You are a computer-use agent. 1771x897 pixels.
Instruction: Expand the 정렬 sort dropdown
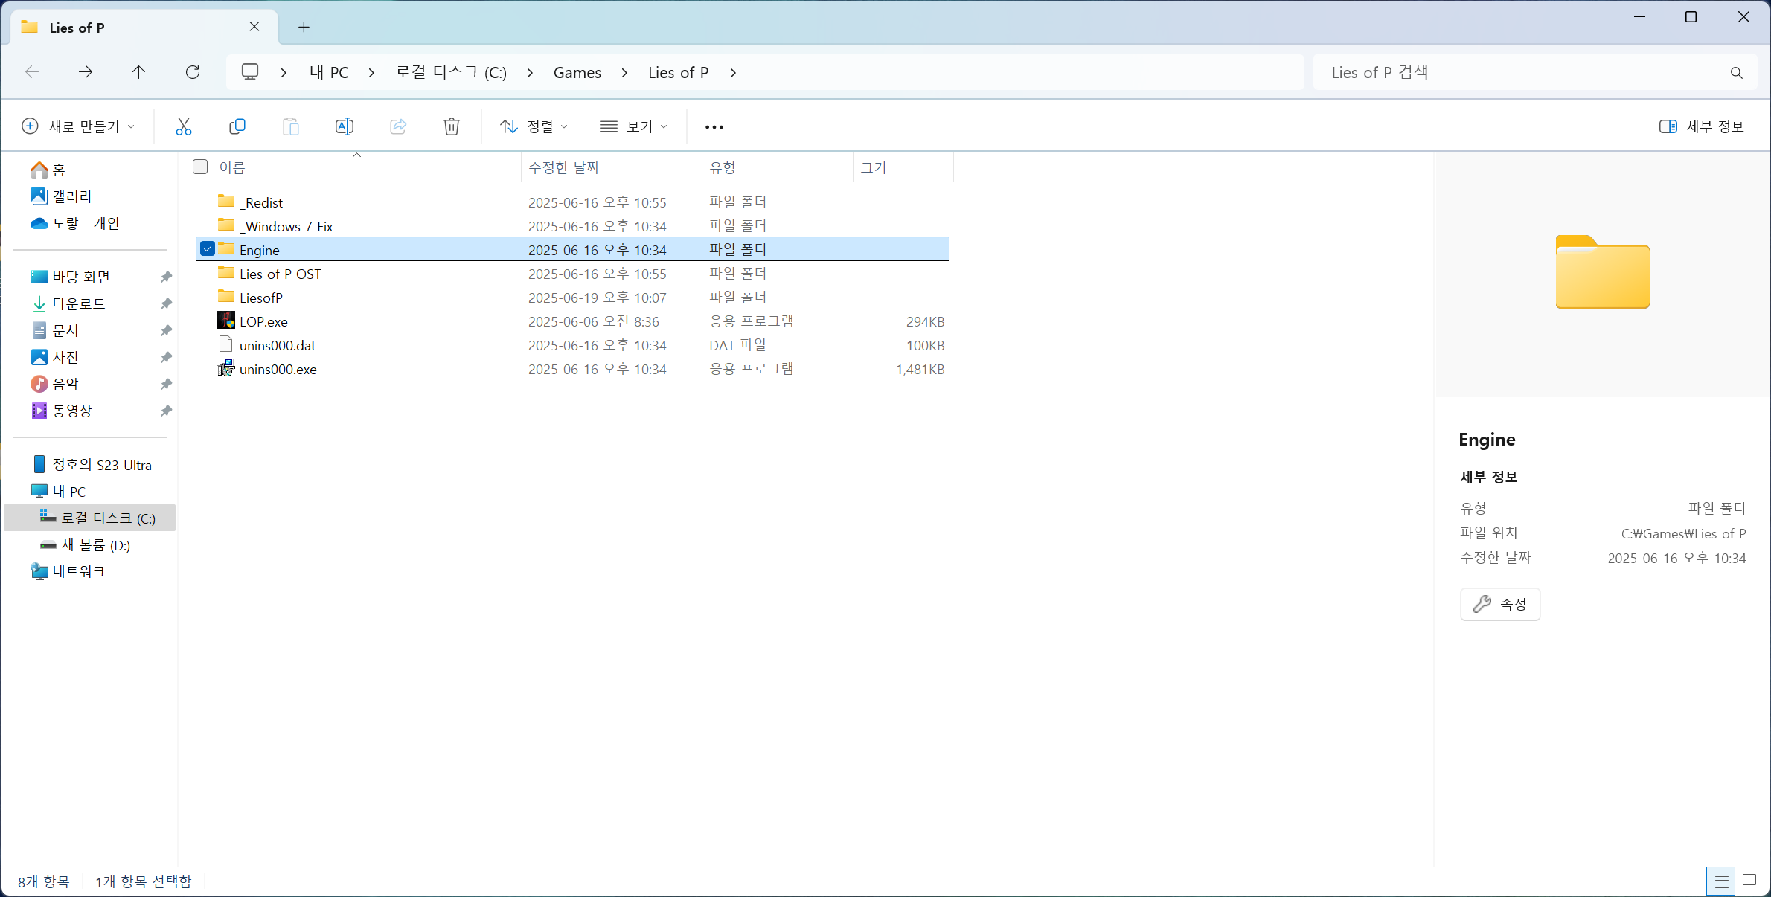pyautogui.click(x=534, y=126)
